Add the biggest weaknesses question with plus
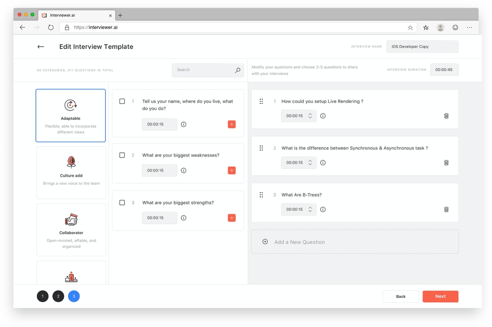 [232, 171]
